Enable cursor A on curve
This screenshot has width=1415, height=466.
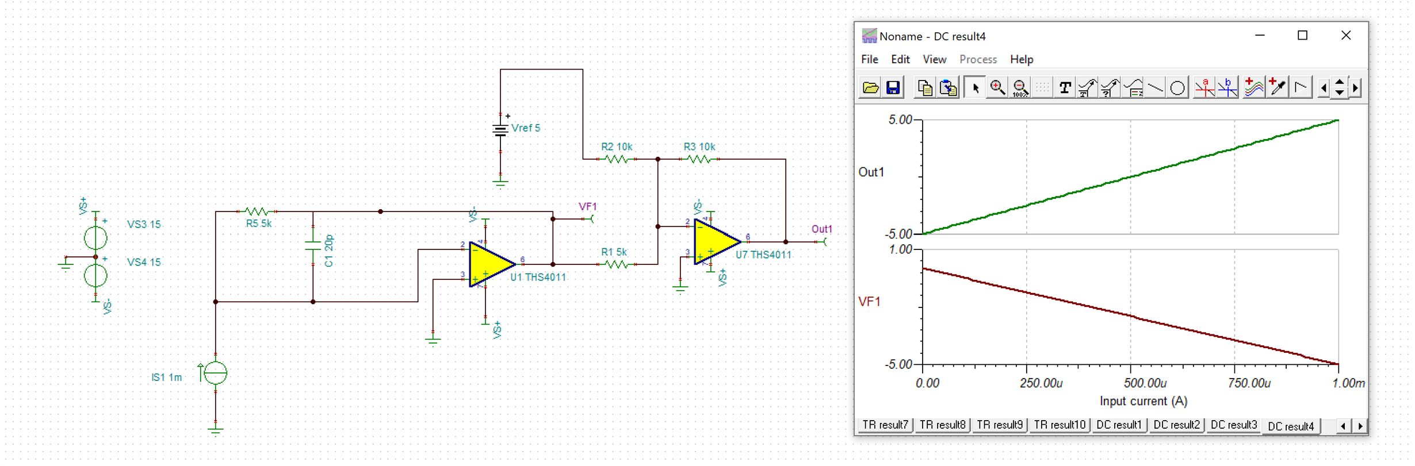point(1204,88)
